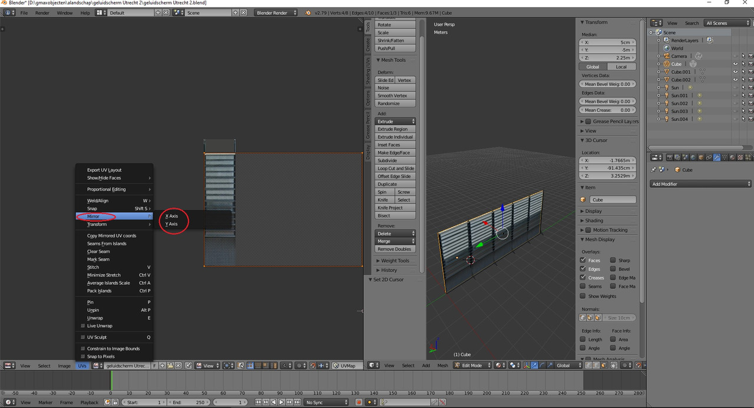Click face normals display icon
Viewport: 754px width, 408px height.
598,317
